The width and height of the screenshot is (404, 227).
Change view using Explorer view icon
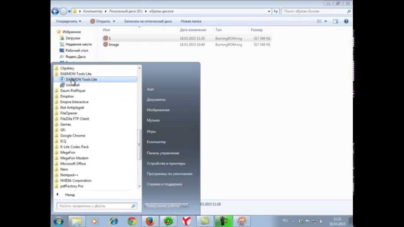point(319,21)
